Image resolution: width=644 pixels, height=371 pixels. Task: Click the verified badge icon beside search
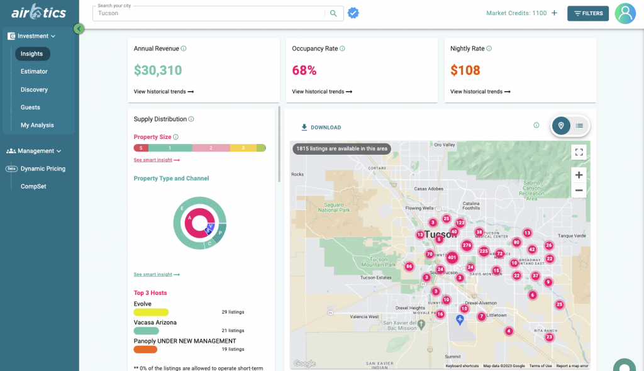tap(353, 13)
